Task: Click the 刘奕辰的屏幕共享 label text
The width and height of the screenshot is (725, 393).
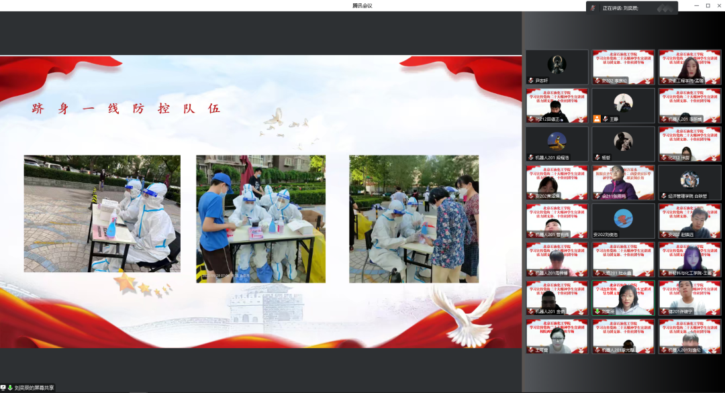Action: [34, 388]
